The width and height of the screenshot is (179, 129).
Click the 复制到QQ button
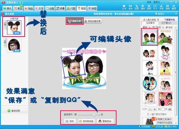click(105, 121)
